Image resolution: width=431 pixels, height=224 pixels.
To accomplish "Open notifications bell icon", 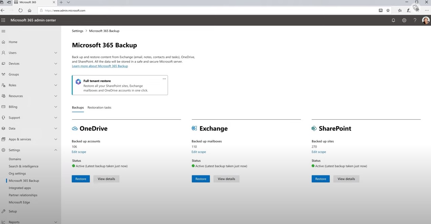I will [393, 20].
